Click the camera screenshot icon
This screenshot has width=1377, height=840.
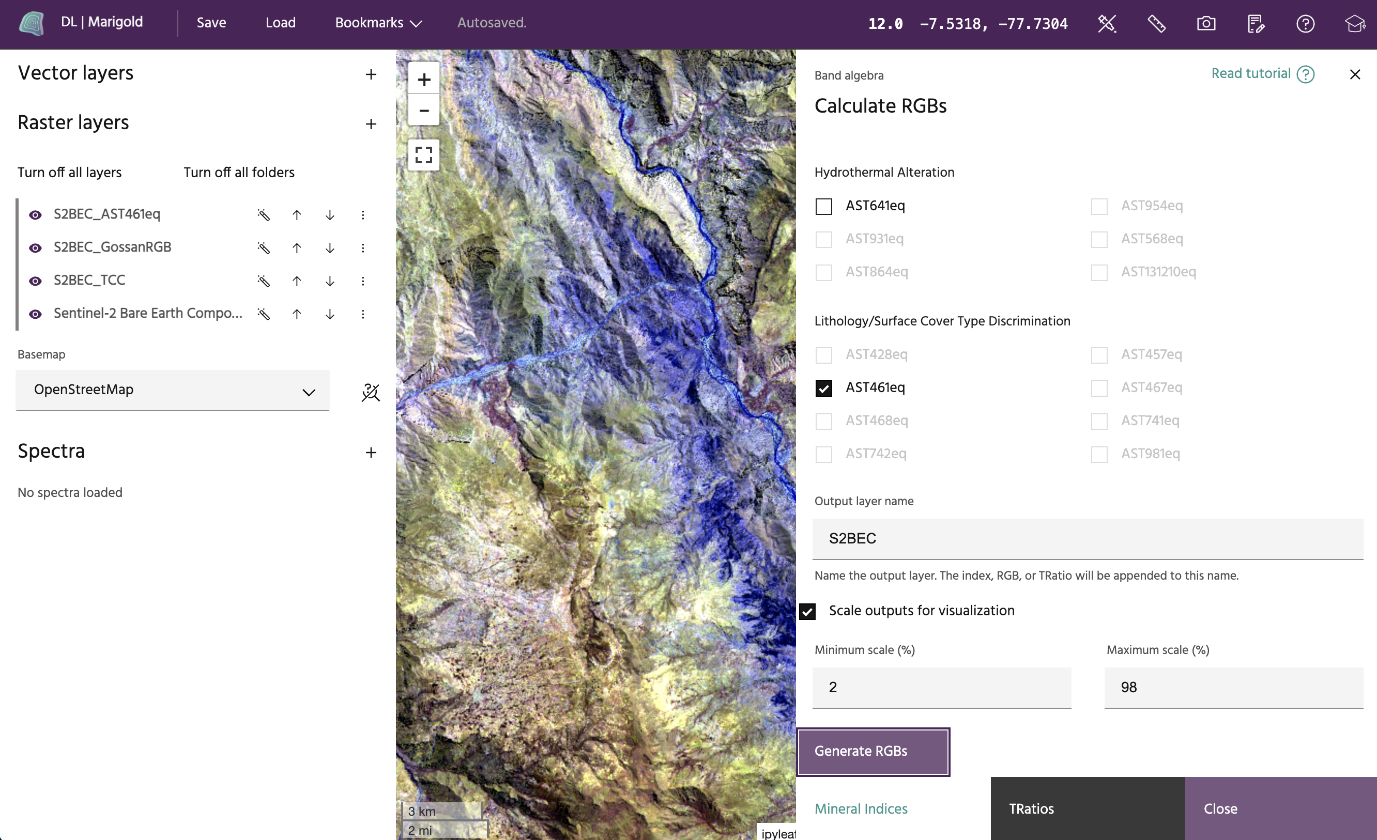pos(1206,23)
